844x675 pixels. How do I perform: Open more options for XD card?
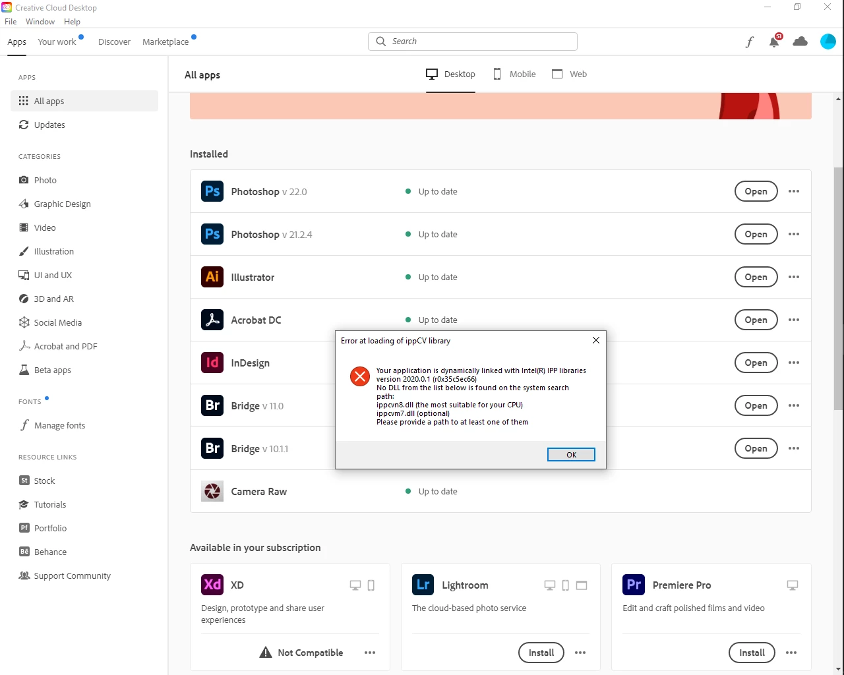[370, 653]
